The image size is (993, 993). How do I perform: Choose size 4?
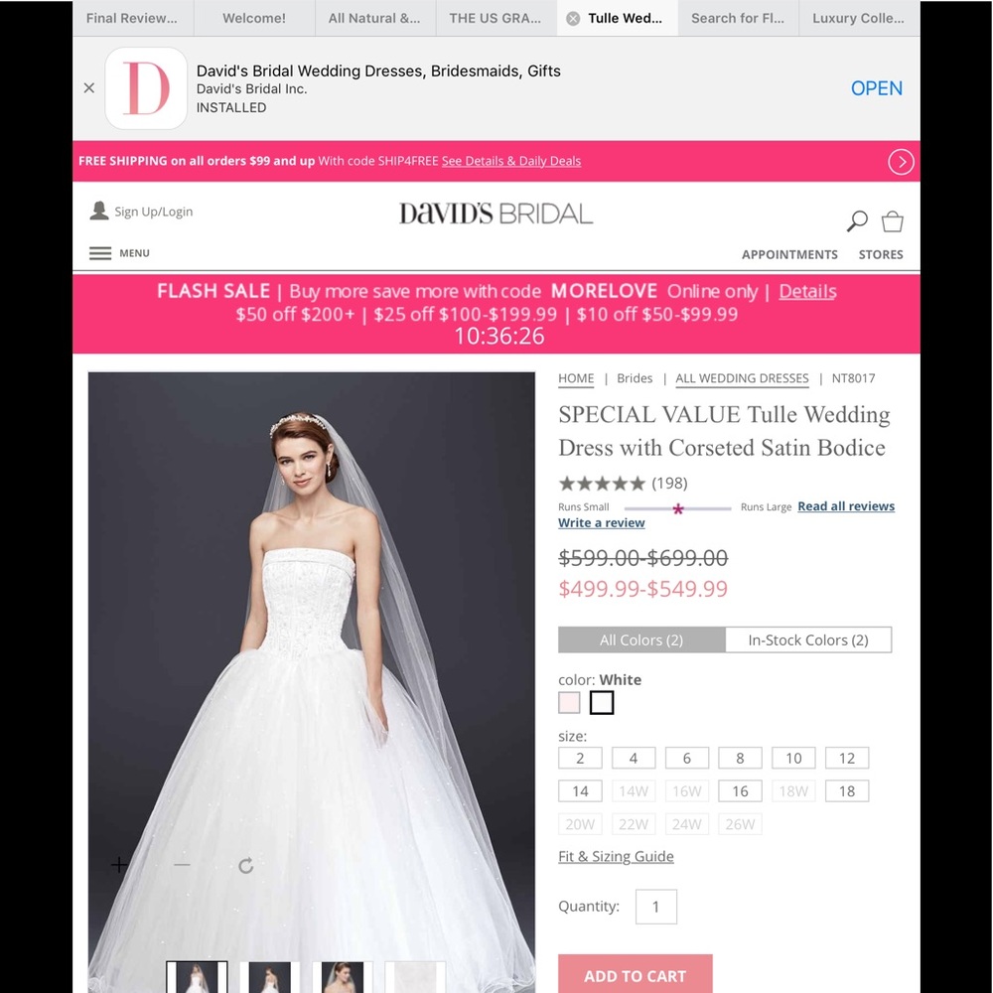[634, 758]
